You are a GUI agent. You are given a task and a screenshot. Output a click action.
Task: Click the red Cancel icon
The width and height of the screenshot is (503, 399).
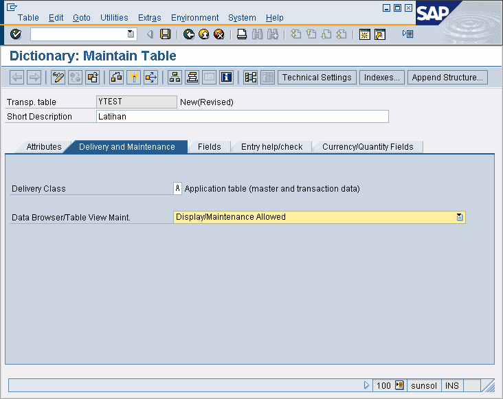219,34
